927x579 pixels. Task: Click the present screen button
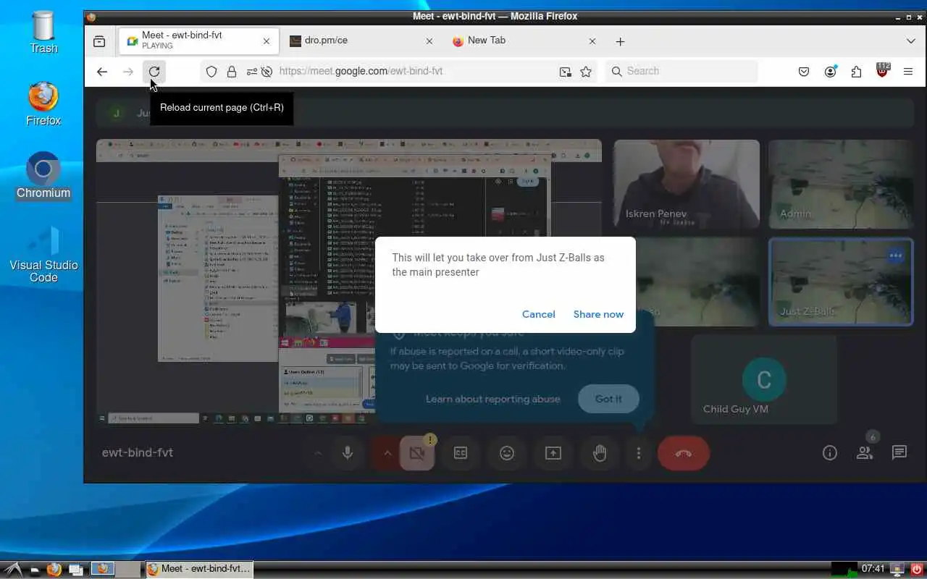click(x=553, y=453)
